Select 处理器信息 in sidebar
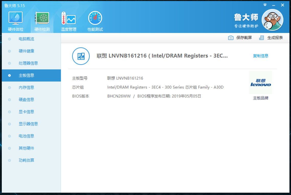 point(28,63)
